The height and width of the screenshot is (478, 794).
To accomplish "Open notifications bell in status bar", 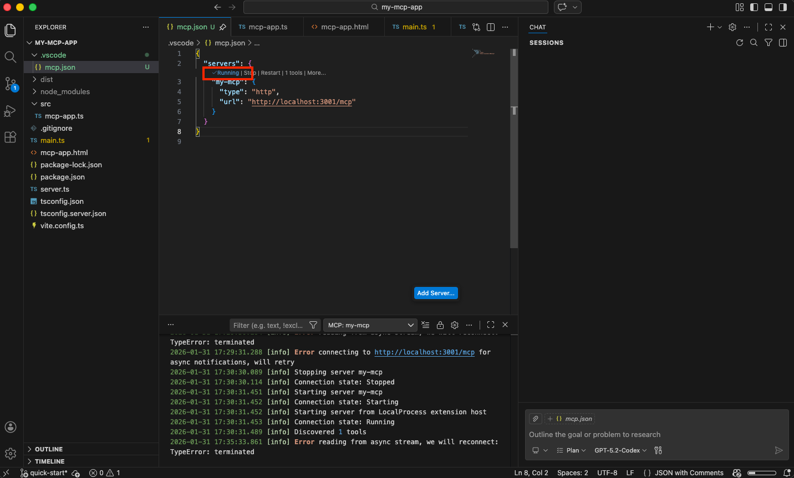I will click(x=787, y=472).
